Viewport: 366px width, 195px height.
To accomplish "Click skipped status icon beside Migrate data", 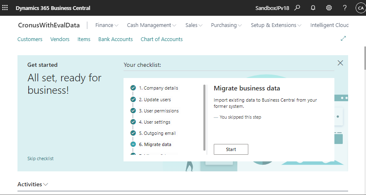I will (x=133, y=144).
